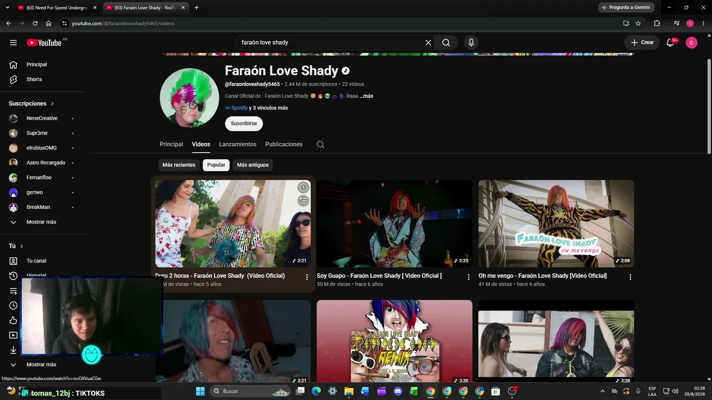The image size is (712, 400).
Task: Clear the search box with the X
Action: tap(428, 43)
